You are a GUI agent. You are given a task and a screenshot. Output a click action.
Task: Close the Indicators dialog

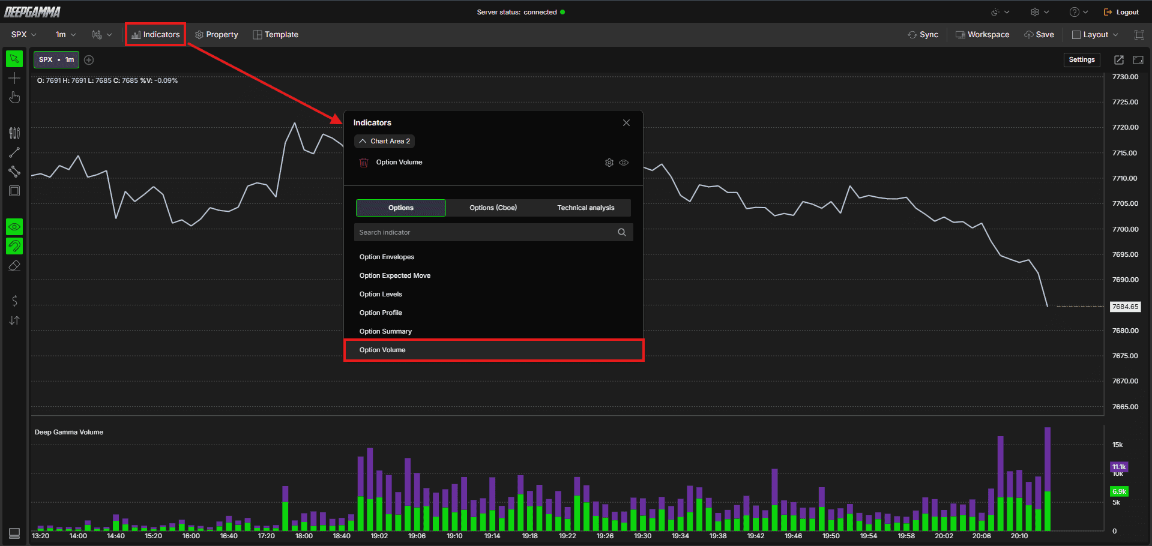(x=626, y=122)
